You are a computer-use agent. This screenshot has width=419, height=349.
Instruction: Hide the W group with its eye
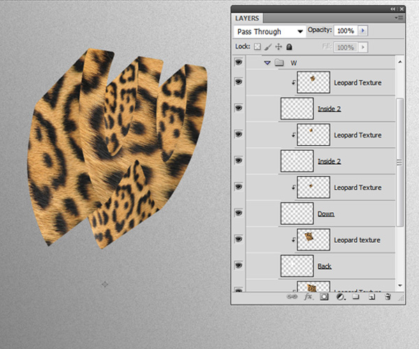238,63
